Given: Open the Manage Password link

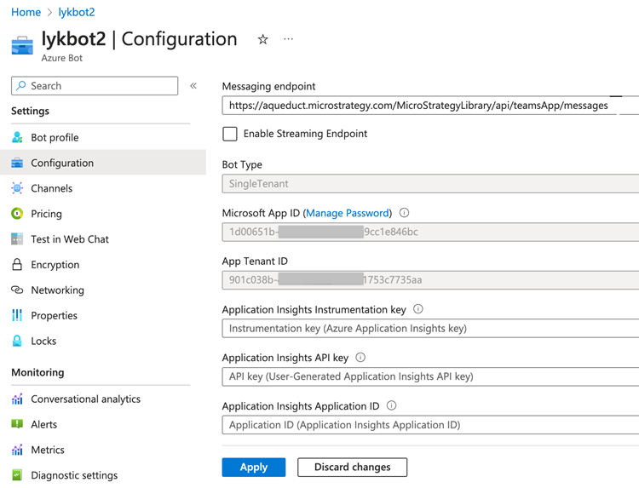Looking at the screenshot, I should point(348,213).
